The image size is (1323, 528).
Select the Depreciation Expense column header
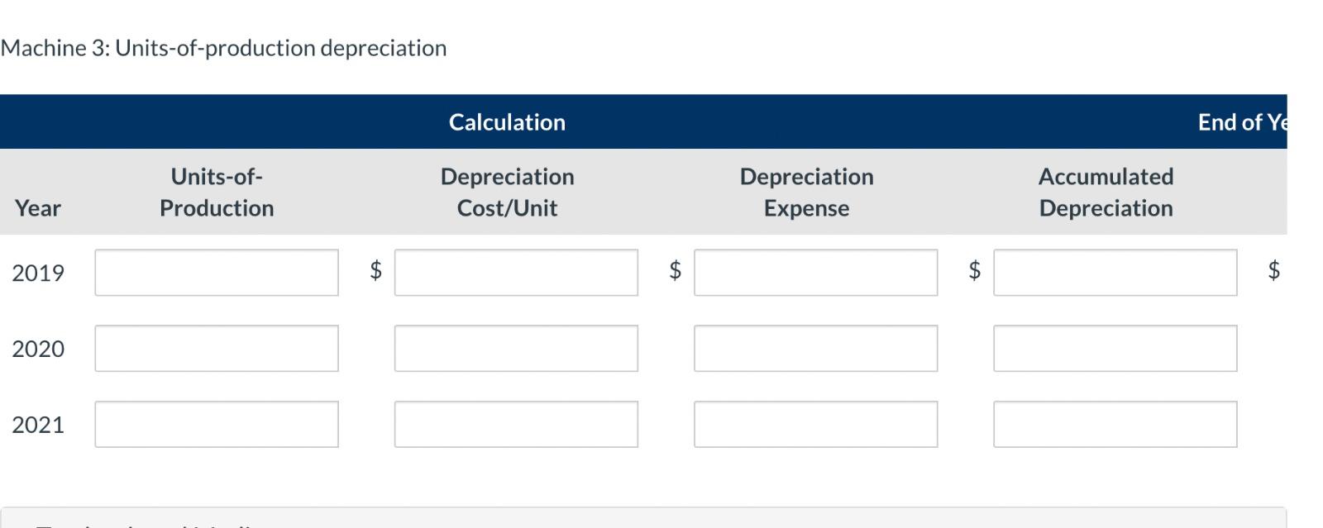(807, 193)
